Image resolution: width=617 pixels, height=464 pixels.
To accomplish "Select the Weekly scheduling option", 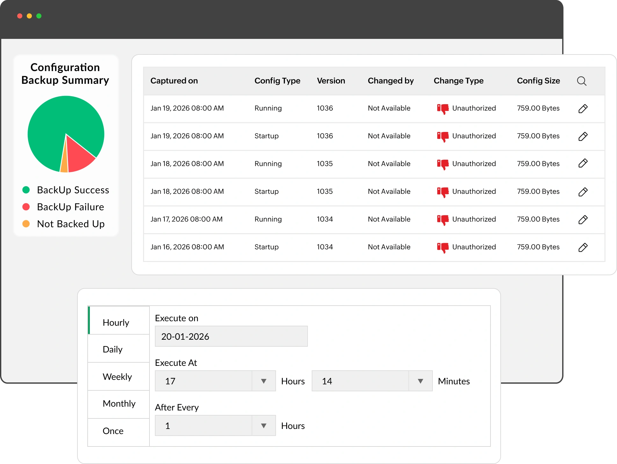I will (x=117, y=377).
